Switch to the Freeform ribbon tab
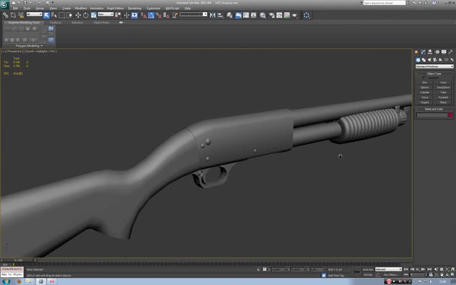 (55, 23)
